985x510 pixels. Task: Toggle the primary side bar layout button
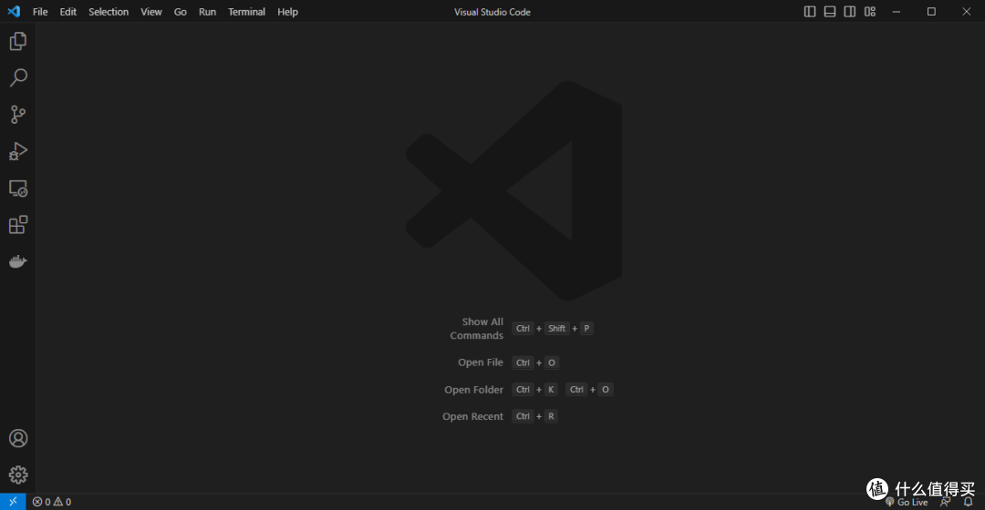coord(810,12)
